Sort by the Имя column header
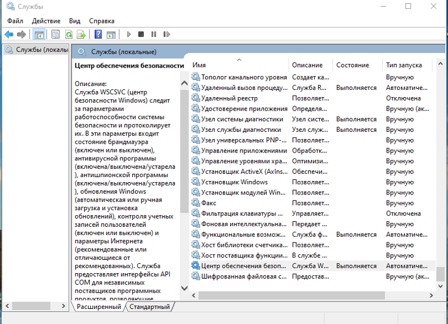The width and height of the screenshot is (448, 324). (240, 65)
